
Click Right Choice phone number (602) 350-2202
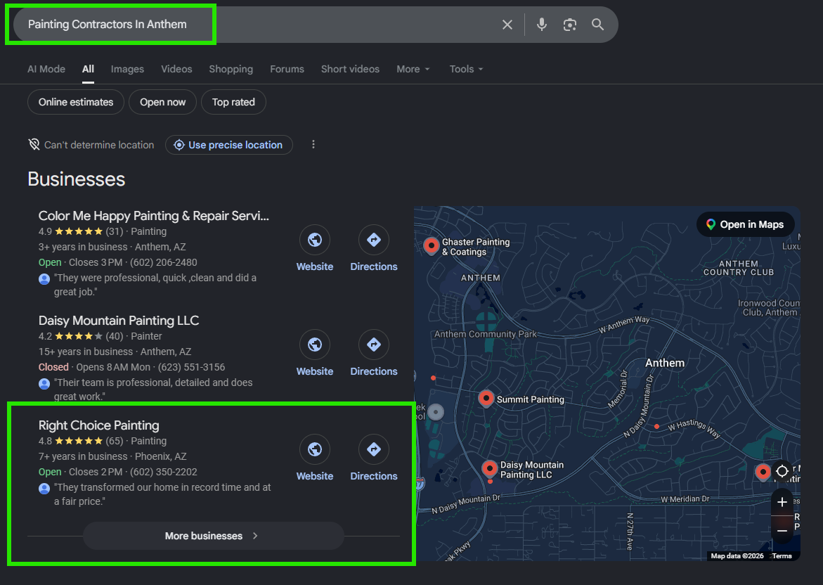pyautogui.click(x=164, y=472)
